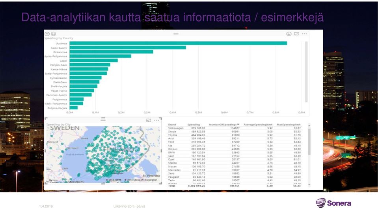Click the Nissan brand cell
The image size is (378, 210).
[x=172, y=166]
